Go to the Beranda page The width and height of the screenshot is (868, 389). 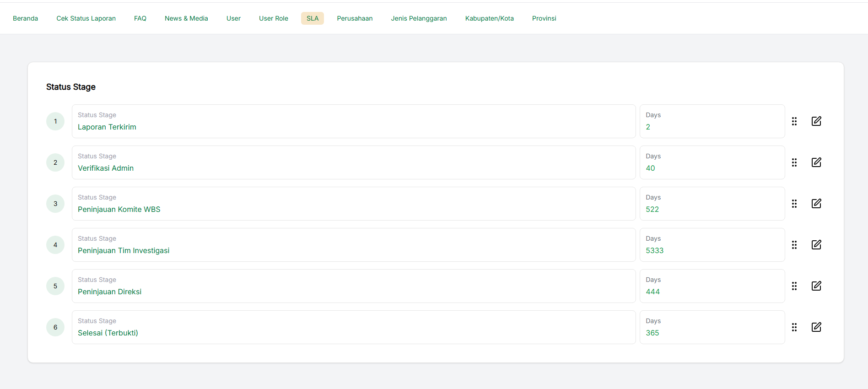point(26,18)
